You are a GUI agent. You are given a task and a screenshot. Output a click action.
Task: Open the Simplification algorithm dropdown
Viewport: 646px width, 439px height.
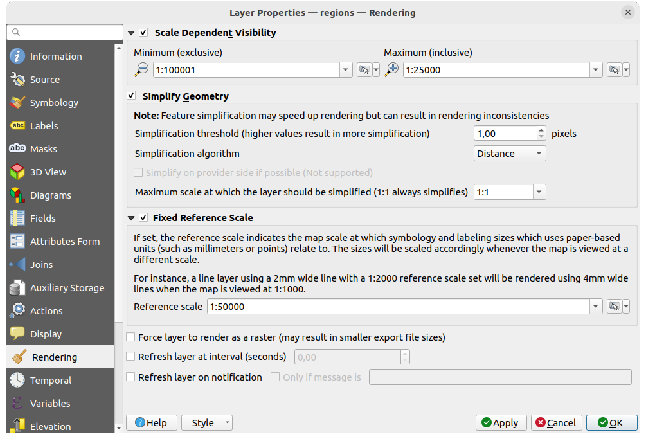[x=510, y=153]
